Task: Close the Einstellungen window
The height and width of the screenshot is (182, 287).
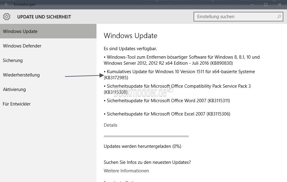Action: click(x=279, y=5)
